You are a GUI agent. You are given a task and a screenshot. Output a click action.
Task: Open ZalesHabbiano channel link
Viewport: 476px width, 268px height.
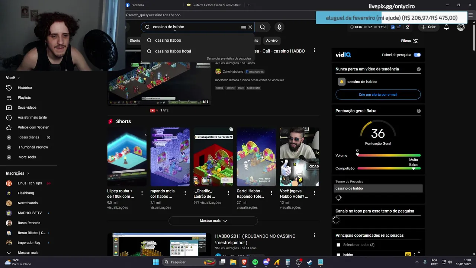coord(233,71)
